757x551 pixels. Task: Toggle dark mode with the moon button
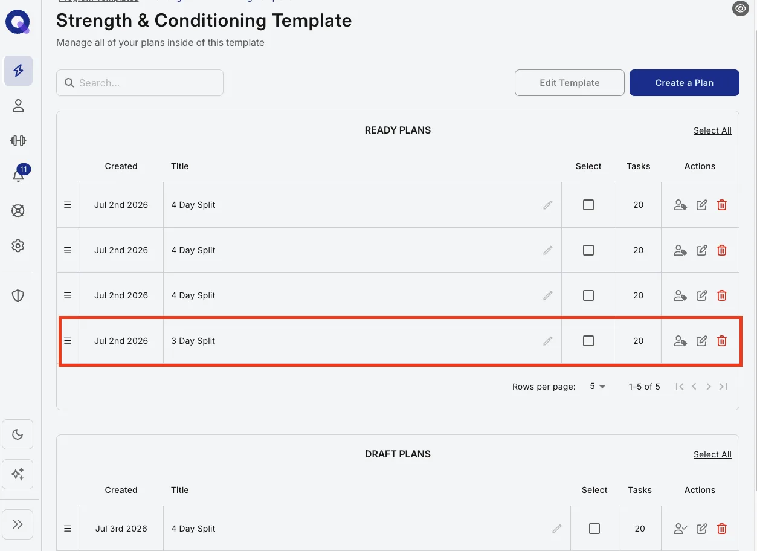[x=18, y=434]
